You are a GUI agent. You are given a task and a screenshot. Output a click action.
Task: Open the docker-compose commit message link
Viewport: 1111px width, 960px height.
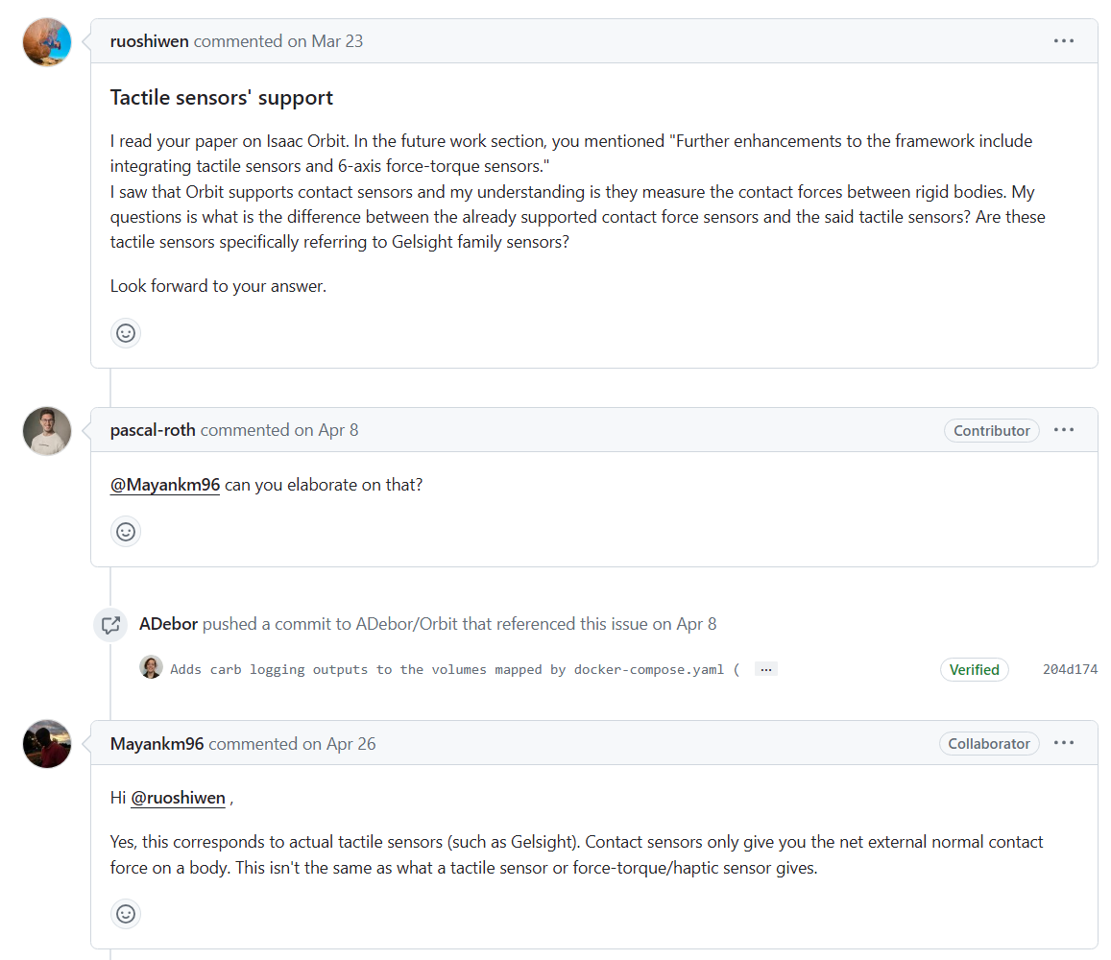tap(451, 669)
